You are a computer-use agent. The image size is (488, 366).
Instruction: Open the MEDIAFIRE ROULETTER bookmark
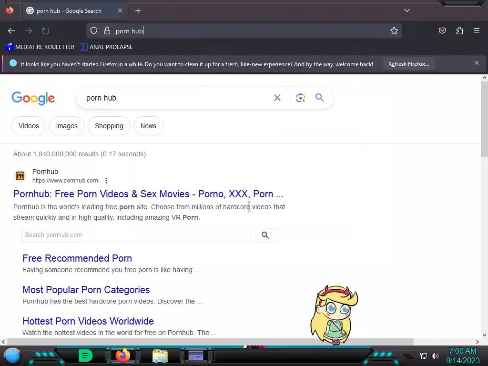[40, 47]
